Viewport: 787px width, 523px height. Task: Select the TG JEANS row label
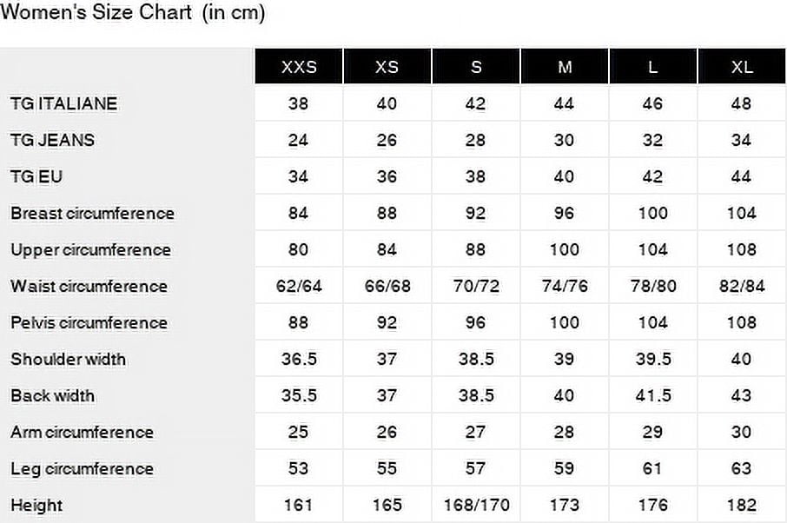[x=52, y=140]
